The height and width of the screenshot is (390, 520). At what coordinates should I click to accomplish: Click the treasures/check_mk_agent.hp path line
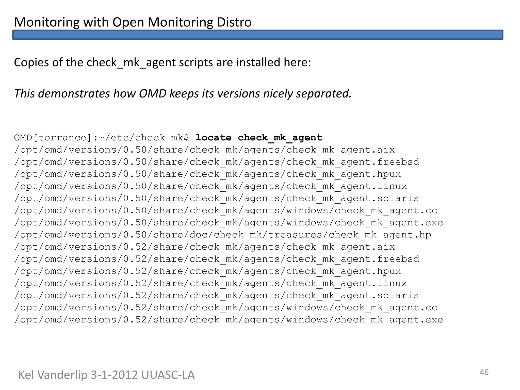222,235
